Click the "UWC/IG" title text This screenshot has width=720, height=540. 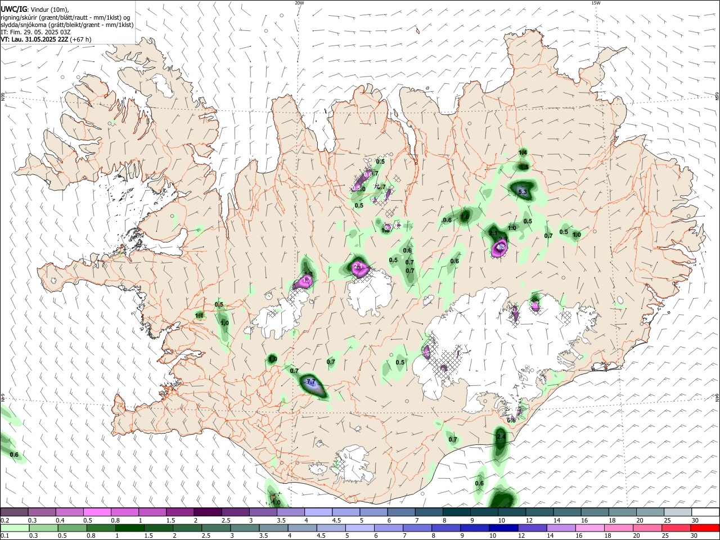tap(13, 10)
